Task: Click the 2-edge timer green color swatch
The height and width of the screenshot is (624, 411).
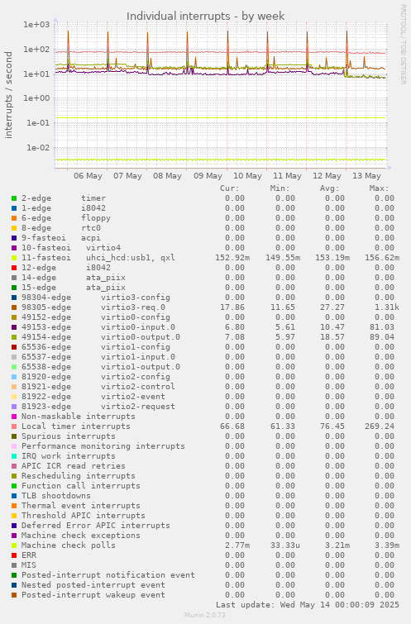Action: 14,198
